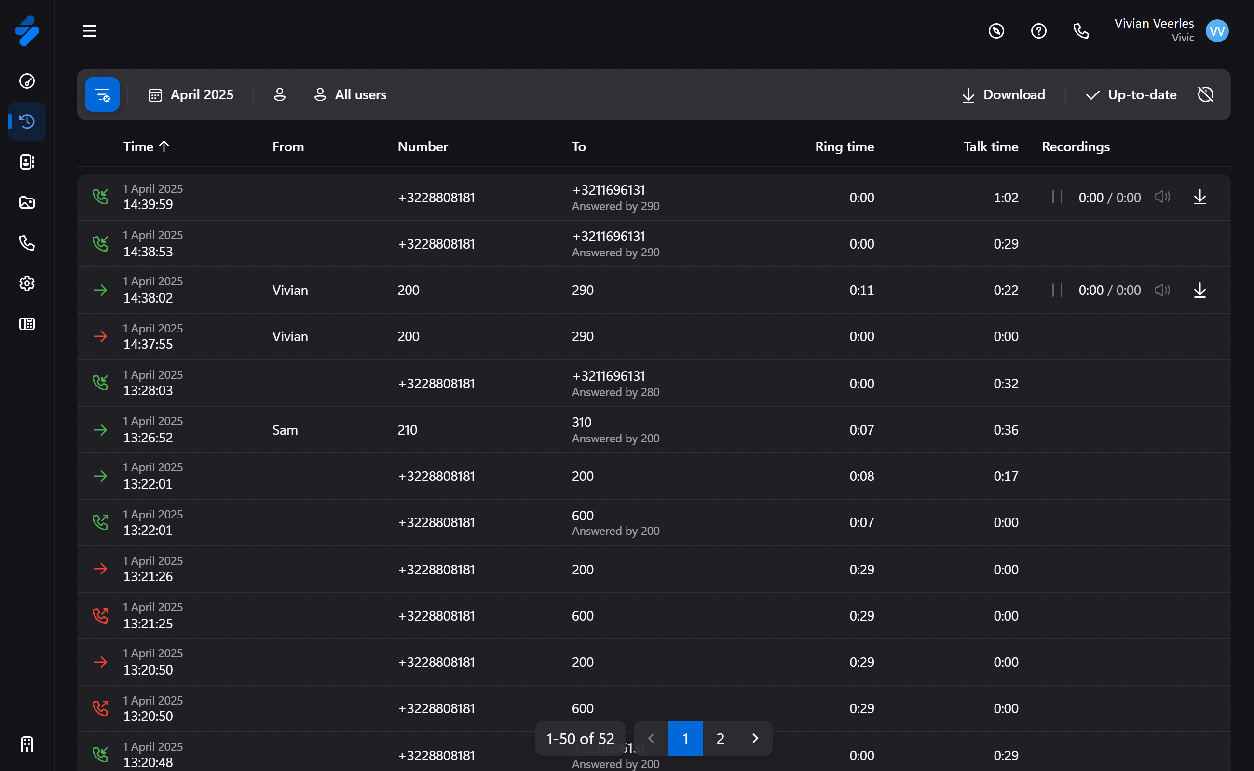Click the call history sidebar icon
This screenshot has width=1254, height=771.
(x=27, y=121)
